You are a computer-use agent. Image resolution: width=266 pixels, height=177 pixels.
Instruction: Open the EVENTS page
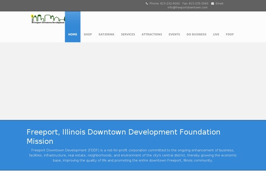click(x=174, y=34)
